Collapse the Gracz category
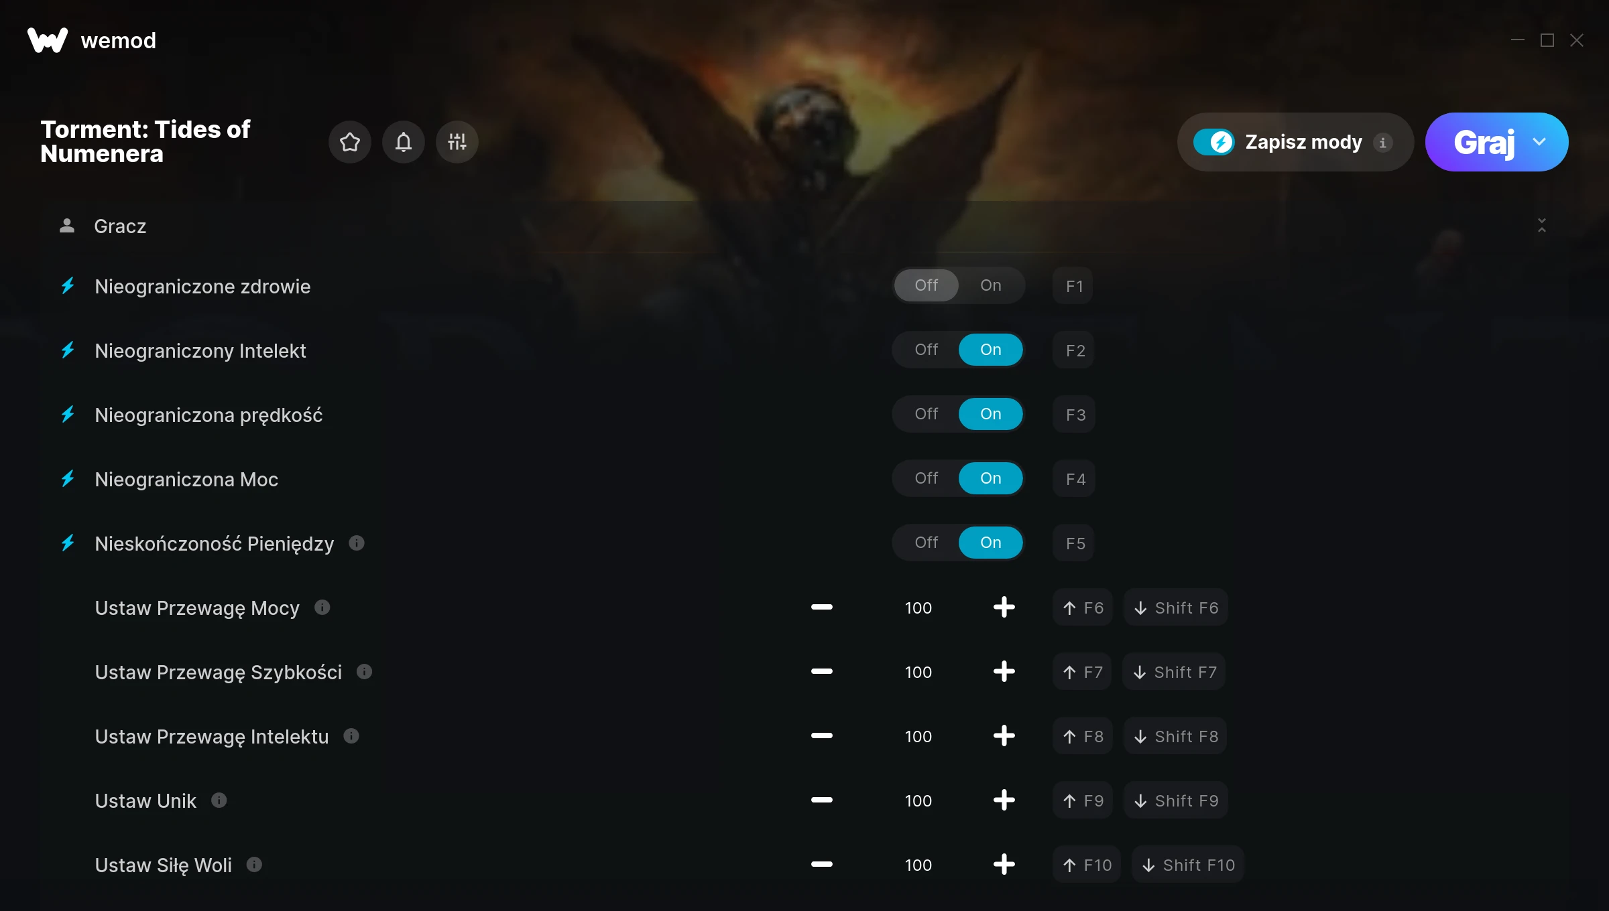The height and width of the screenshot is (911, 1609). 1542,226
